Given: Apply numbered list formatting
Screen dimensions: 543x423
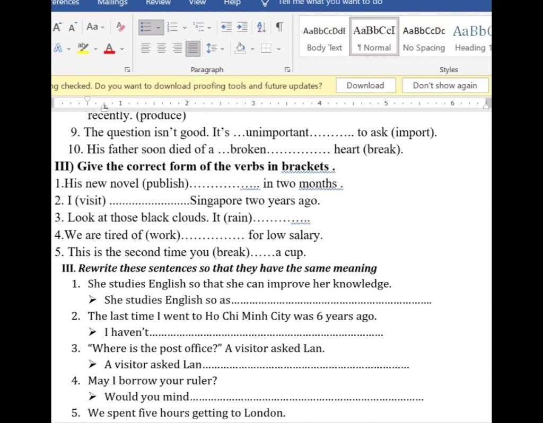Looking at the screenshot, I should click(172, 27).
